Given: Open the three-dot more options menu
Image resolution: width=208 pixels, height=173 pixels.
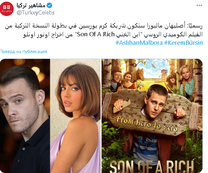Looking at the screenshot, I should [x=199, y=5].
